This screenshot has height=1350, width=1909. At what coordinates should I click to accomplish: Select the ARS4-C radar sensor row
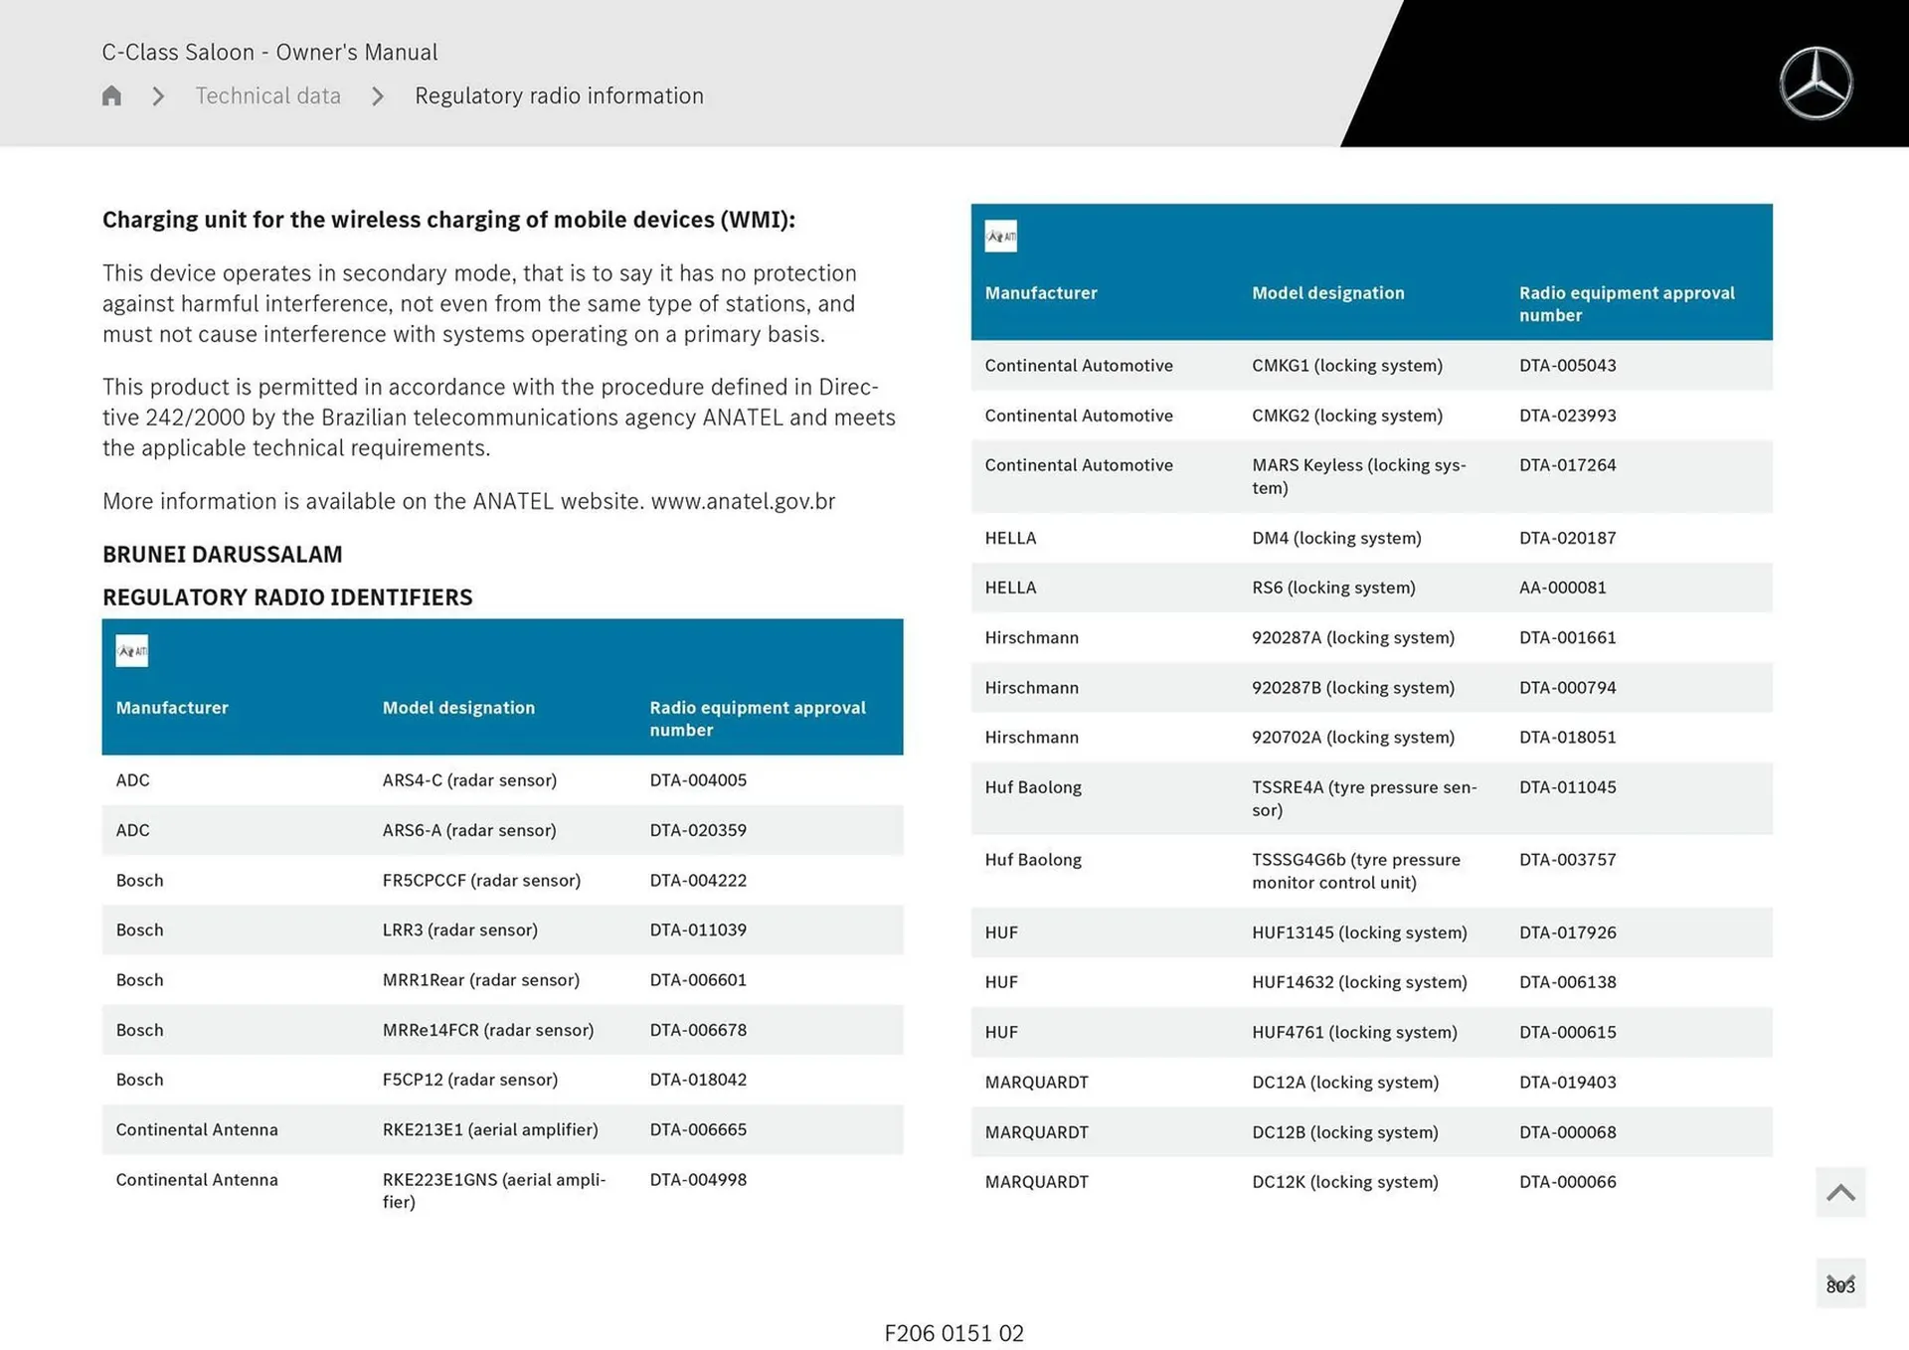pyautogui.click(x=469, y=780)
